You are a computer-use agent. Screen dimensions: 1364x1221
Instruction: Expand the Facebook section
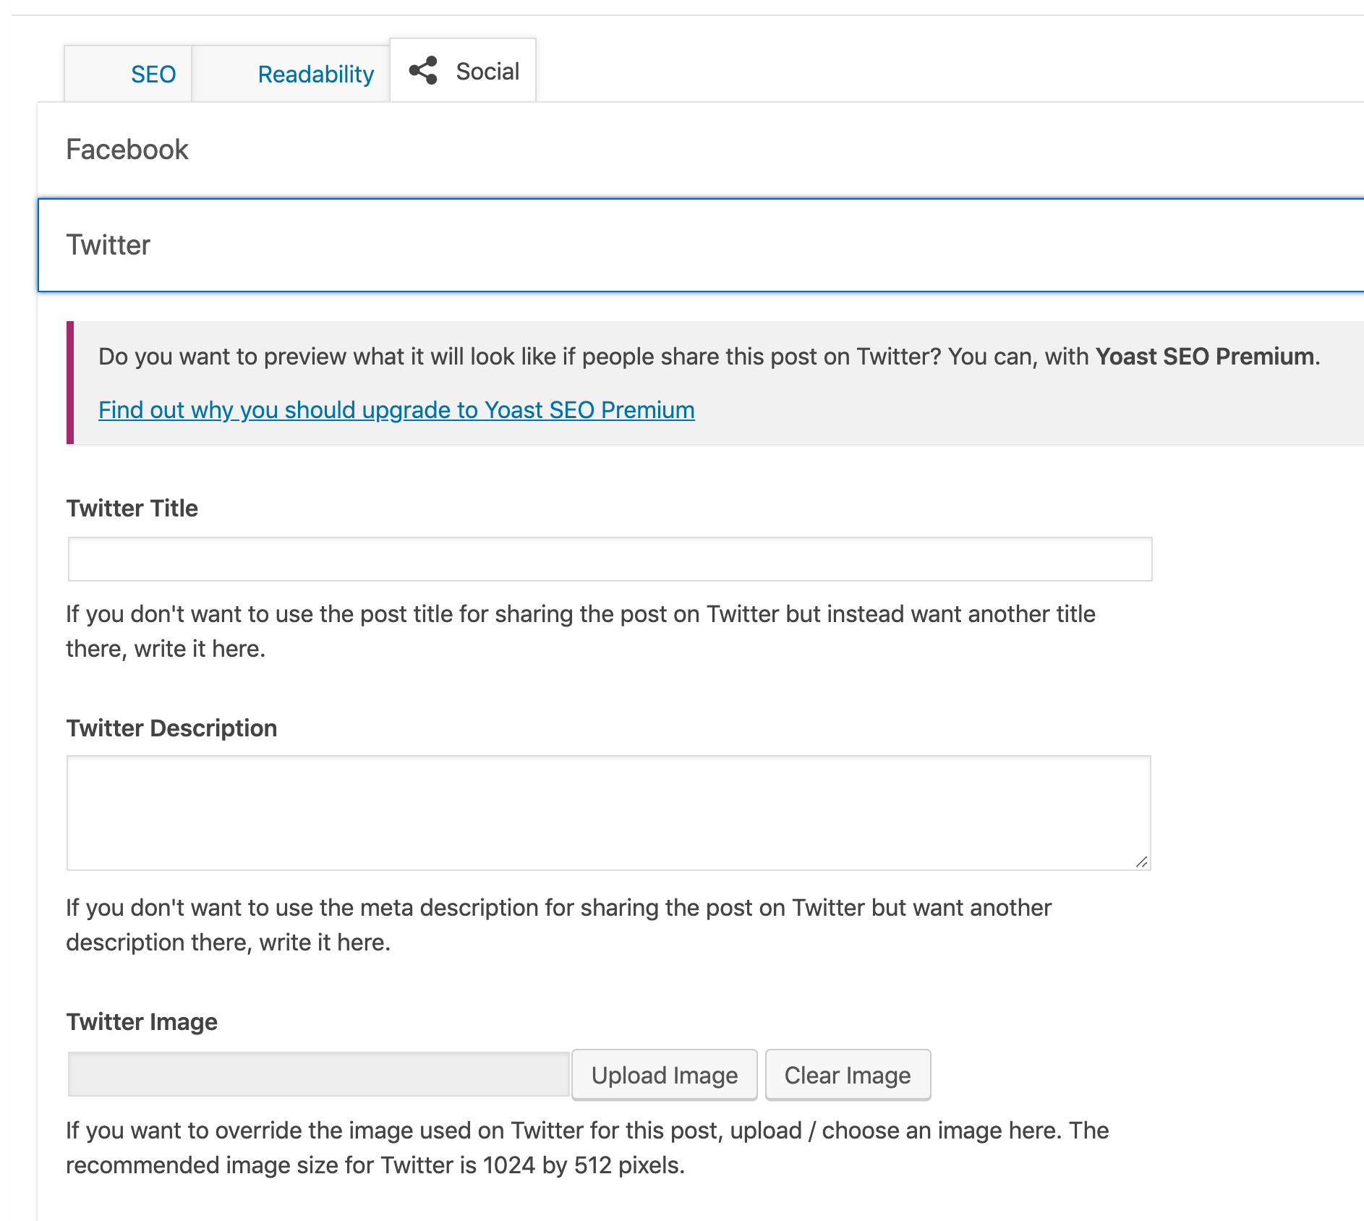[701, 150]
